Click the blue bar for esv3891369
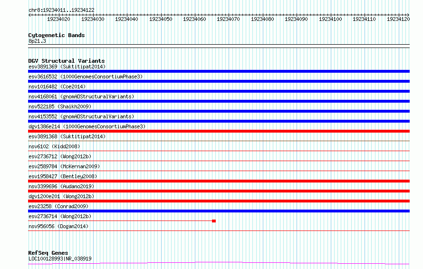The height and width of the screenshot is (269, 423). click(219, 71)
